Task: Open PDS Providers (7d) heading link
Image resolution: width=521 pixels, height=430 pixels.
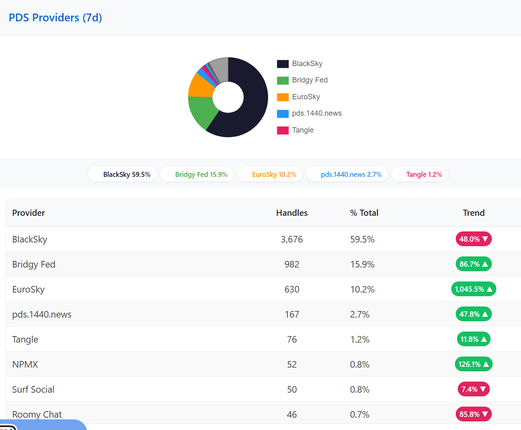Action: (x=55, y=18)
